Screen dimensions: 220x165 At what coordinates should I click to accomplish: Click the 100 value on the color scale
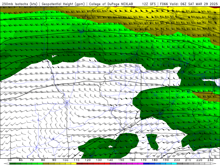pyautogui.click(x=65, y=160)
